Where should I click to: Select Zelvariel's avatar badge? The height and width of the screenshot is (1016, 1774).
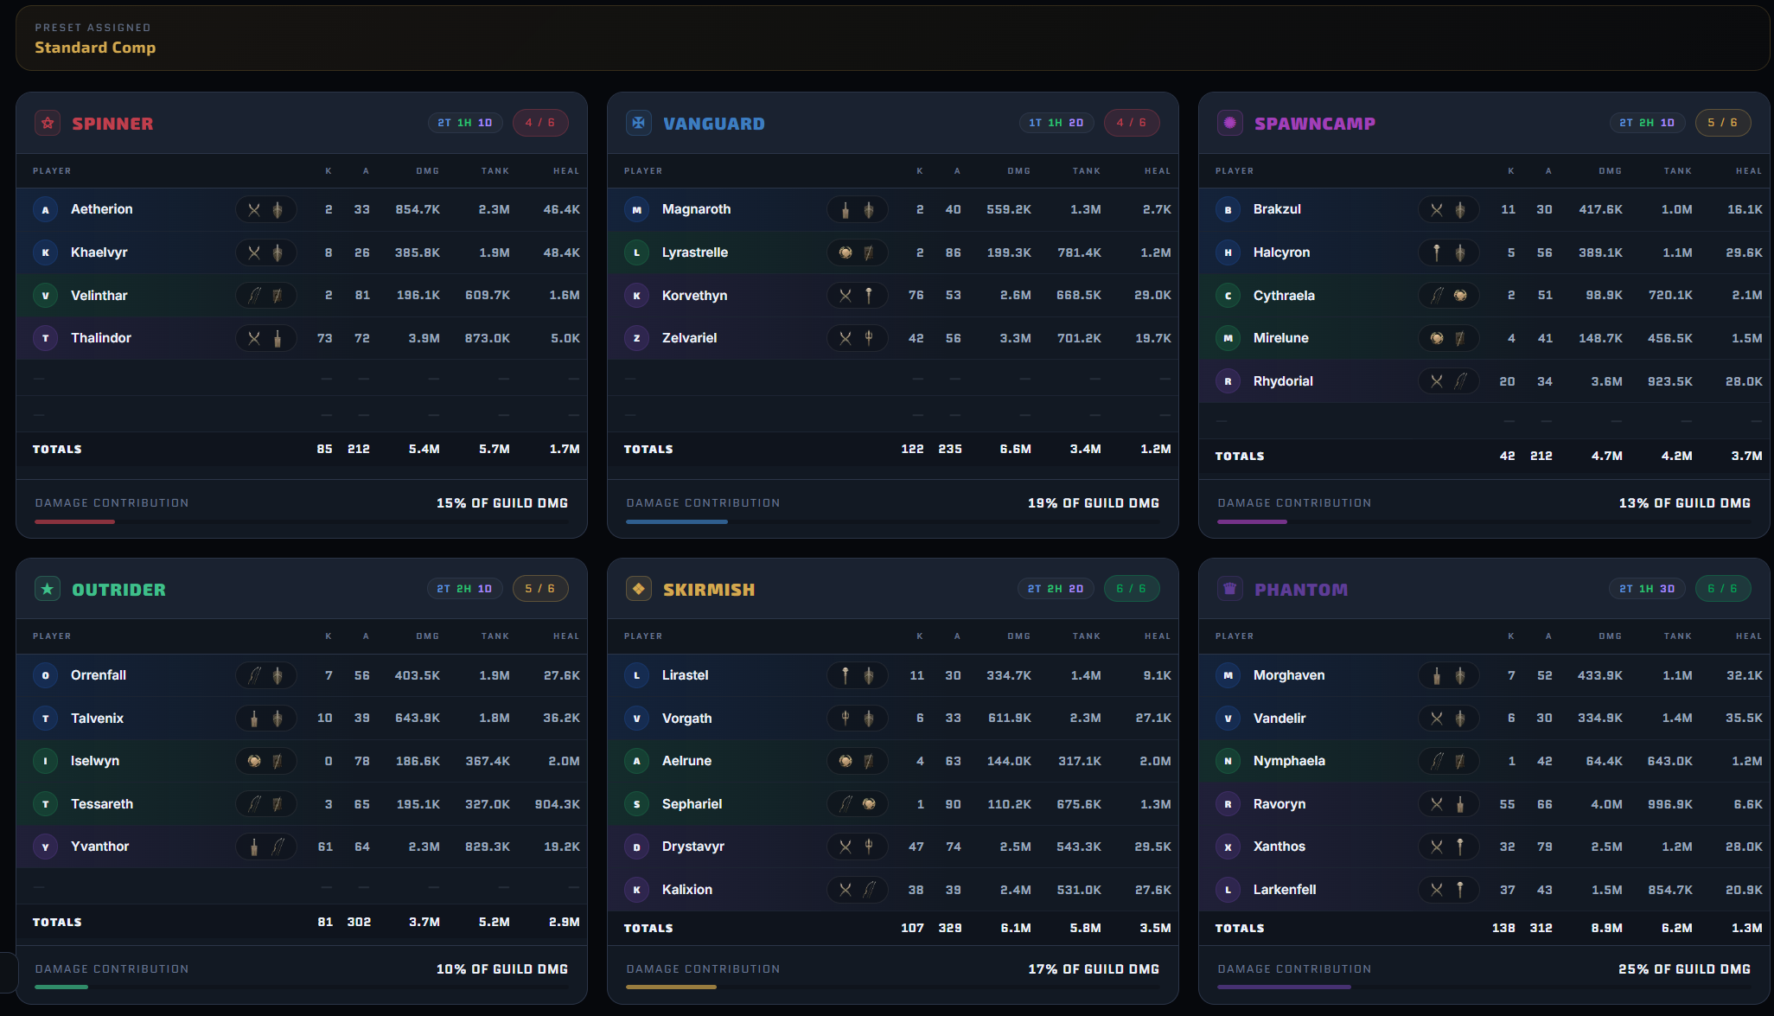tap(637, 338)
